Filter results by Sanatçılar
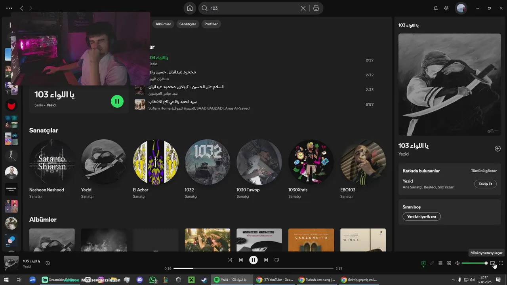This screenshot has width=507, height=285. point(188,24)
